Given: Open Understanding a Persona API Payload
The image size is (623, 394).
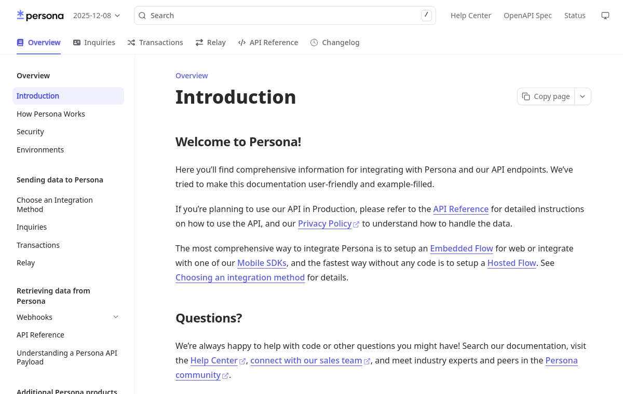Looking at the screenshot, I should point(68,357).
